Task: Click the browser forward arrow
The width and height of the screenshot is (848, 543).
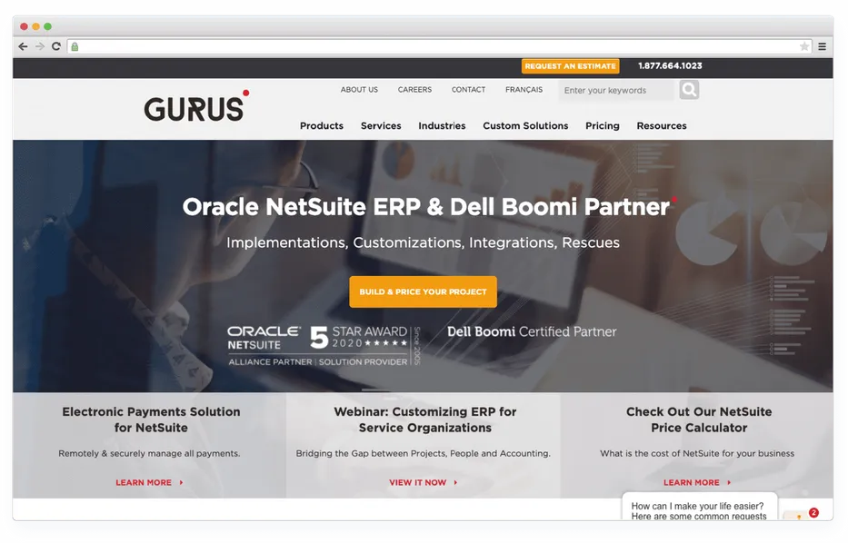Action: pos(39,46)
